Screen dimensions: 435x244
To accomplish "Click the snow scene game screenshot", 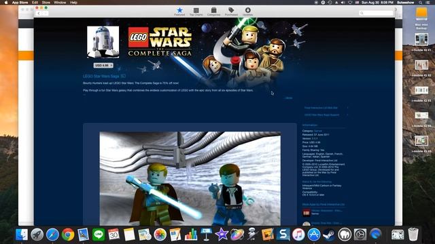I will pos(190,178).
